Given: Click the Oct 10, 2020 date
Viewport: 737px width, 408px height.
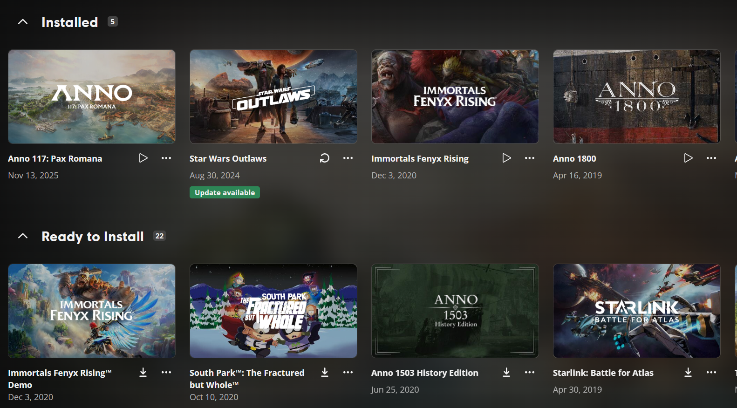Looking at the screenshot, I should point(214,397).
